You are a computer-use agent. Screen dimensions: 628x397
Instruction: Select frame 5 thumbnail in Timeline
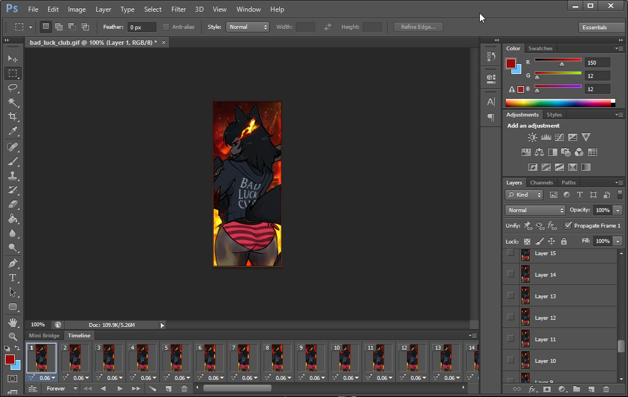176,358
